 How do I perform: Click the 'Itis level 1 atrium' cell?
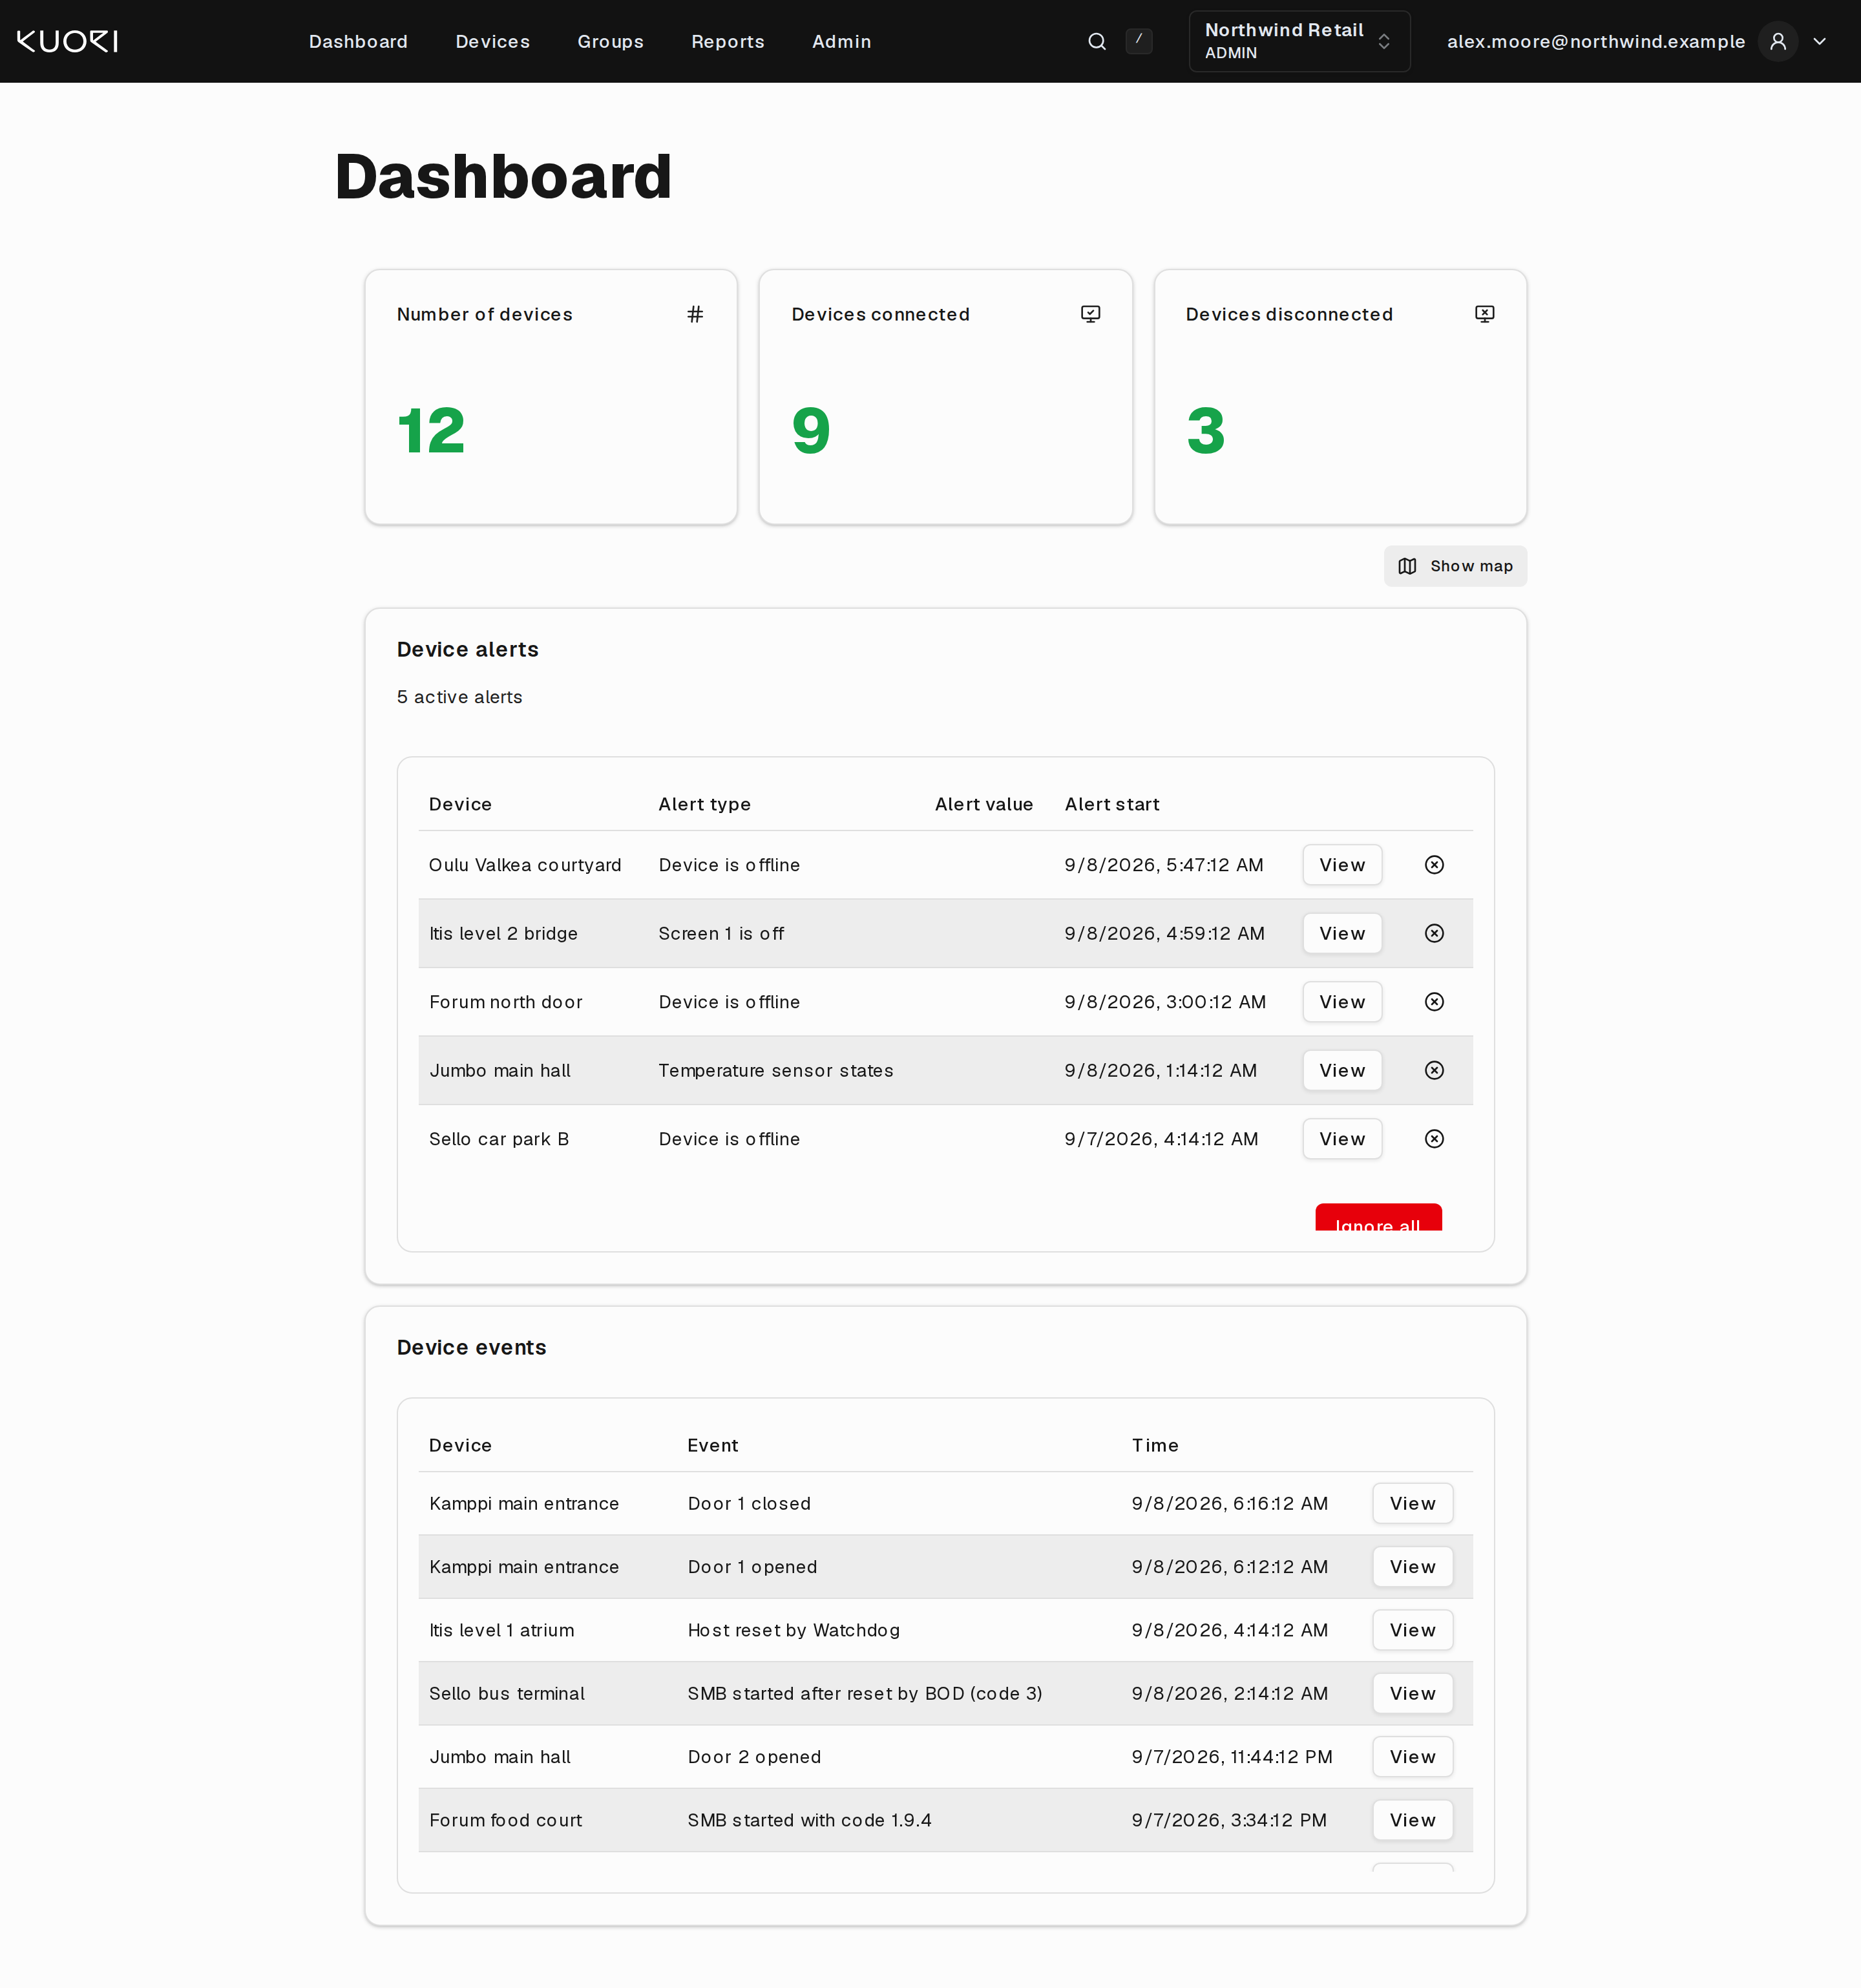coord(502,1630)
